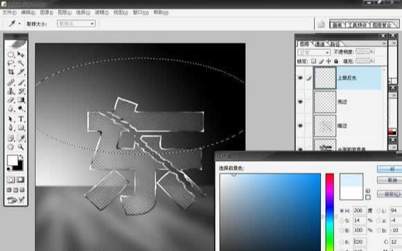The width and height of the screenshot is (402, 251).
Task: Select the Dodge tool
Action: pyautogui.click(x=21, y=109)
